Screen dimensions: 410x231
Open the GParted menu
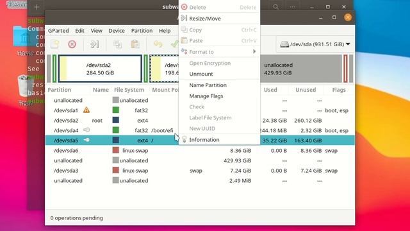click(x=58, y=31)
